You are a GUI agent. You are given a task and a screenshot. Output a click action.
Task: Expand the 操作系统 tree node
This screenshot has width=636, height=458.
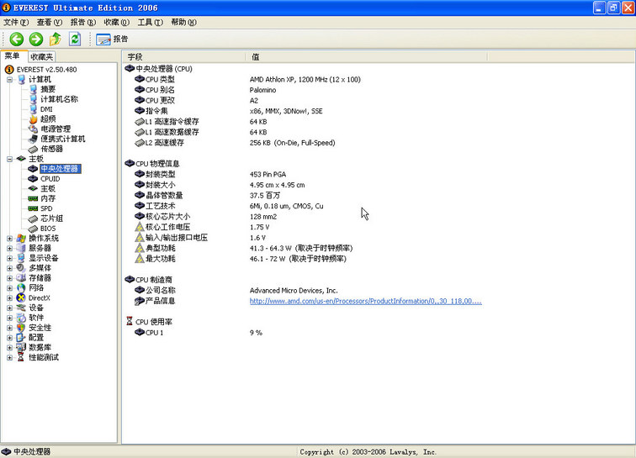9,239
